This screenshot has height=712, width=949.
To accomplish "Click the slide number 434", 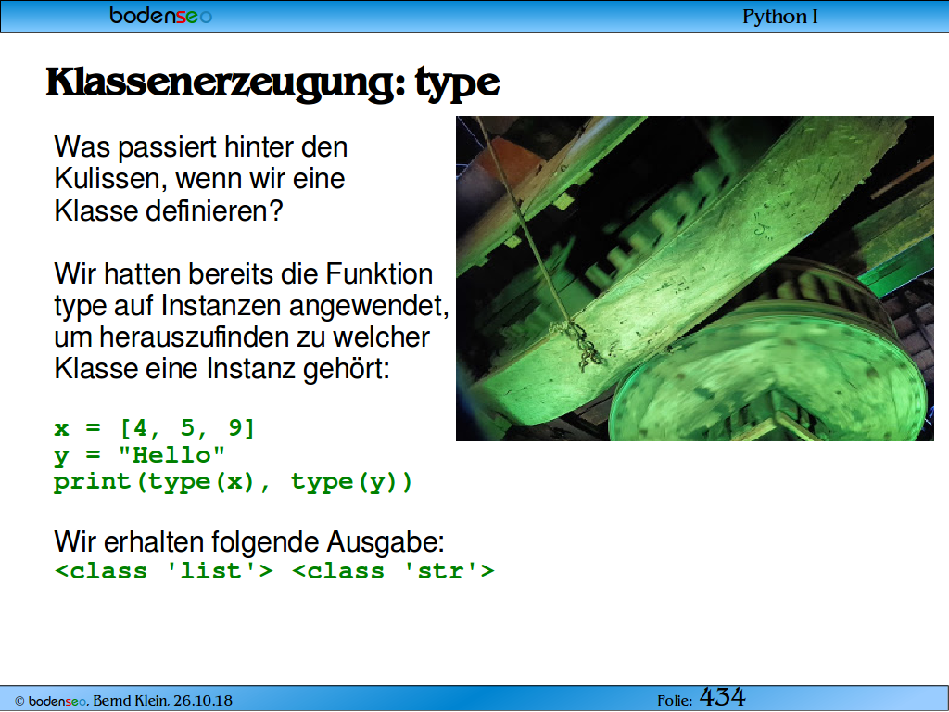I will click(722, 697).
